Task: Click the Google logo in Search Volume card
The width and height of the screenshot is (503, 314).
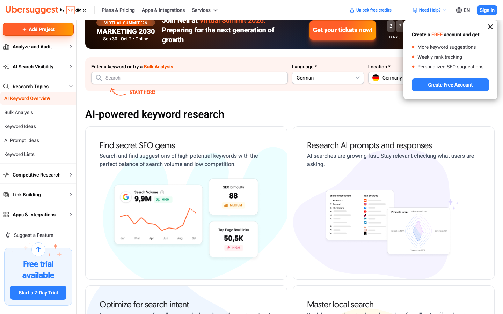Action: [x=126, y=197]
